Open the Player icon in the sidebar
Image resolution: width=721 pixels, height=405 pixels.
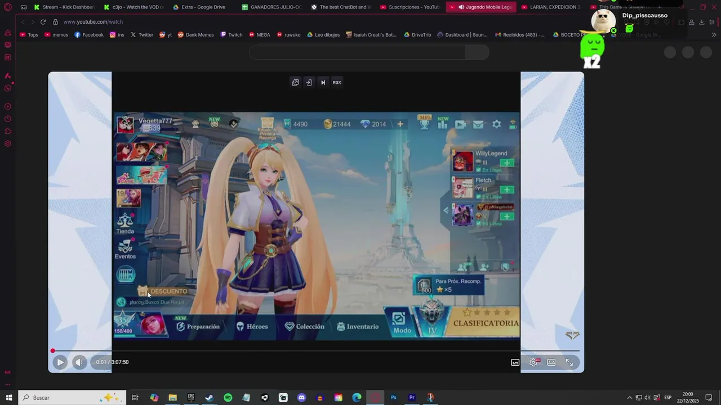pos(8,106)
